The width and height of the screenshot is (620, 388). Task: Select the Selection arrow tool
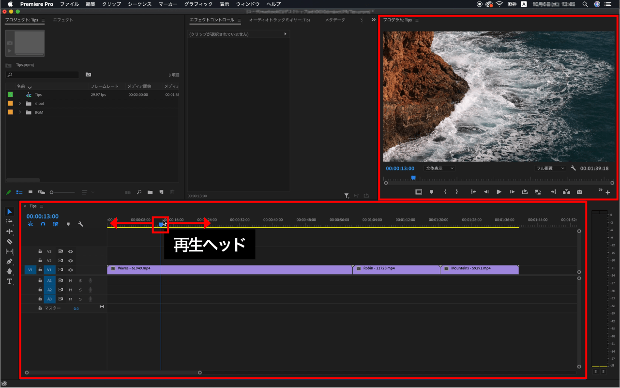click(10, 212)
